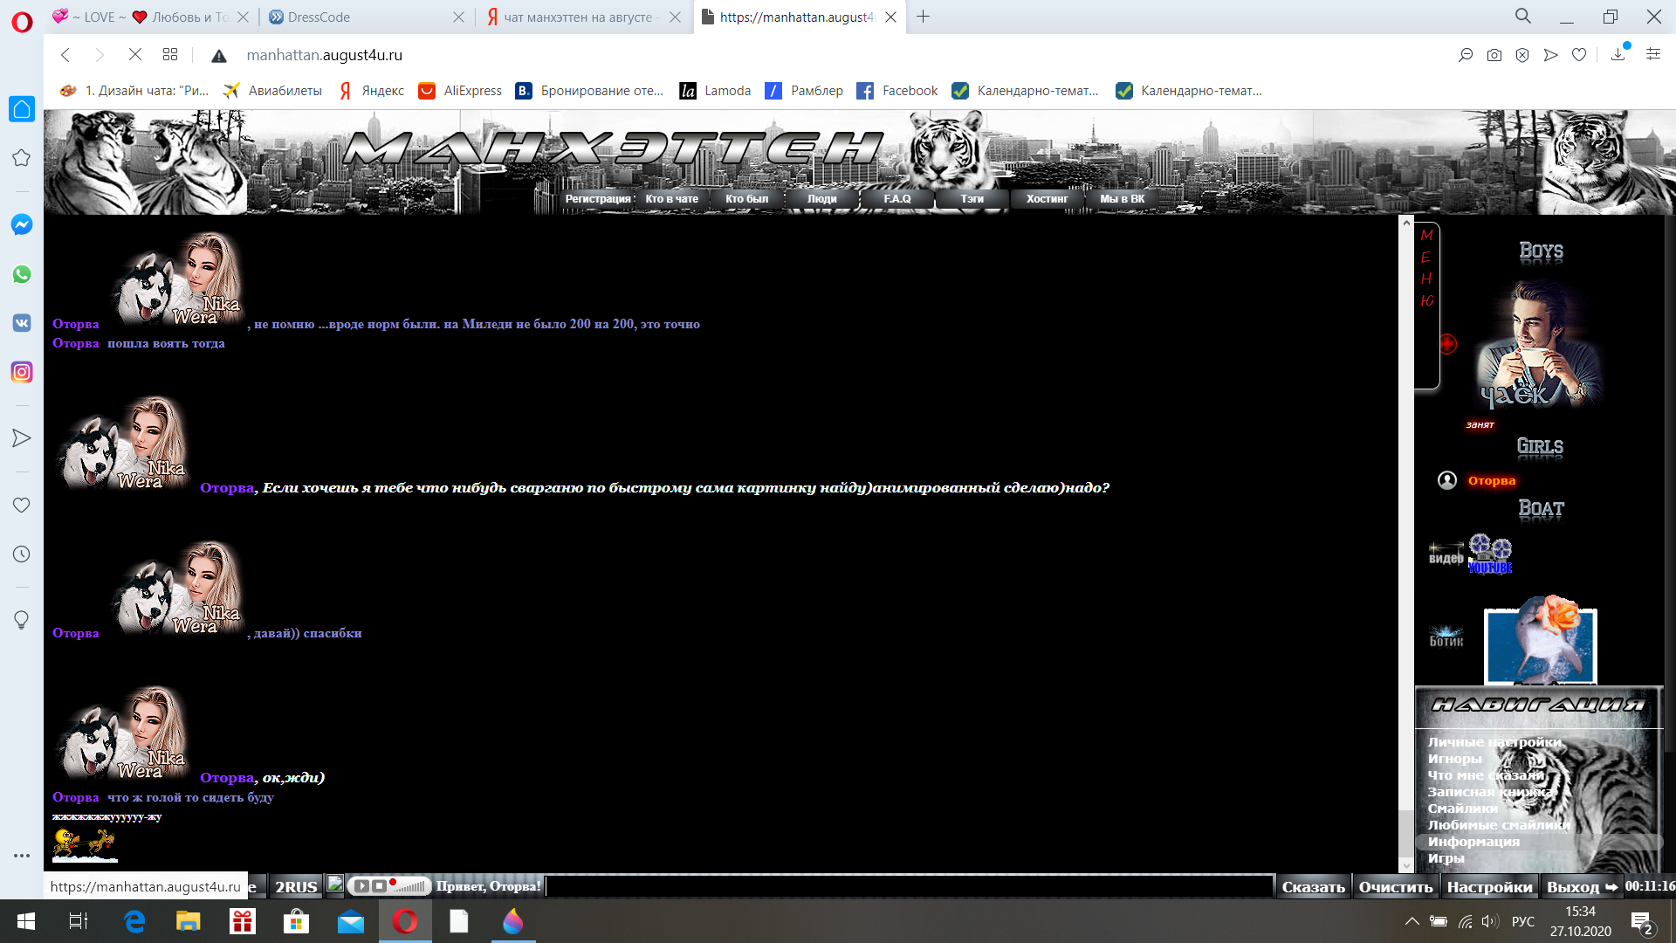Open the sidebar bookmarks star
The width and height of the screenshot is (1676, 943).
pyautogui.click(x=22, y=158)
